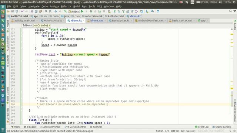Click the SDK Manager download icon in toolbar
237x133 pixels.
(x=147, y=11)
